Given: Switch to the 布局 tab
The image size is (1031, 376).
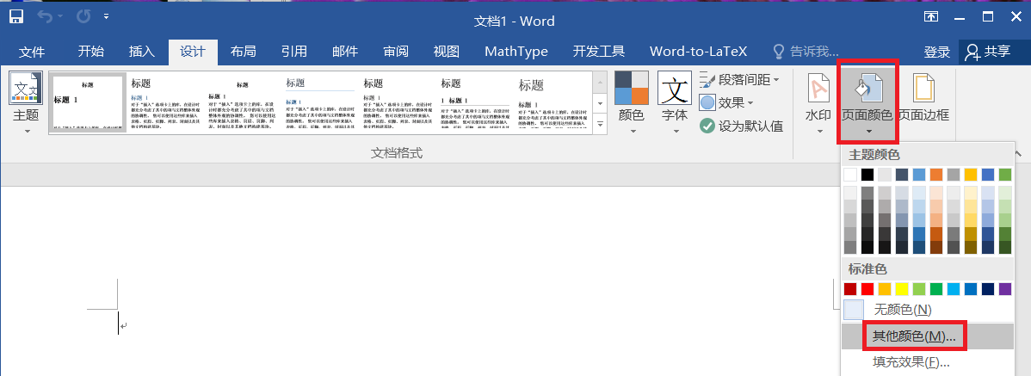Looking at the screenshot, I should click(x=243, y=52).
